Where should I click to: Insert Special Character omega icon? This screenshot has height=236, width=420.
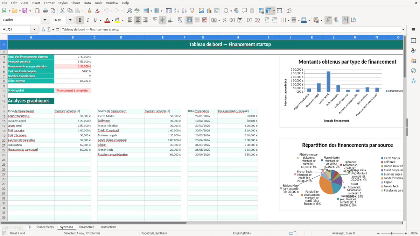click(x=226, y=11)
